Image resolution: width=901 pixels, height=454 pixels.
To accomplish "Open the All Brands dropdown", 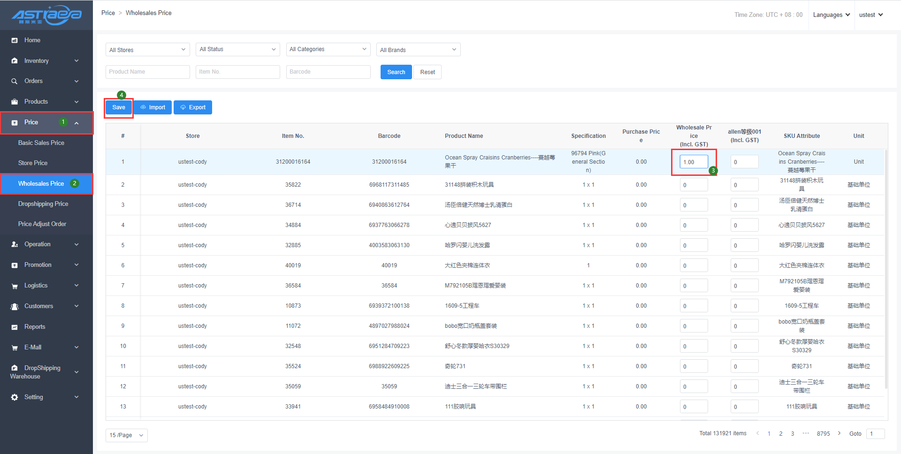I will point(418,50).
